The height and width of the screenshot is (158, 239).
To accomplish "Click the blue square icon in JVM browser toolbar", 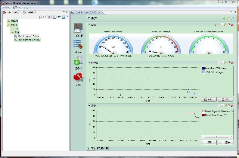I will (x=63, y=17).
